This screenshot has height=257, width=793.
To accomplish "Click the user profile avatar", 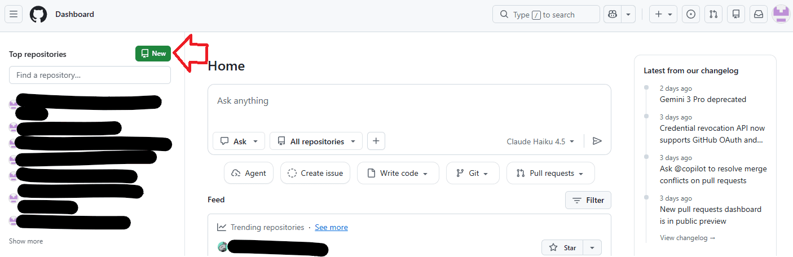I will [x=781, y=15].
